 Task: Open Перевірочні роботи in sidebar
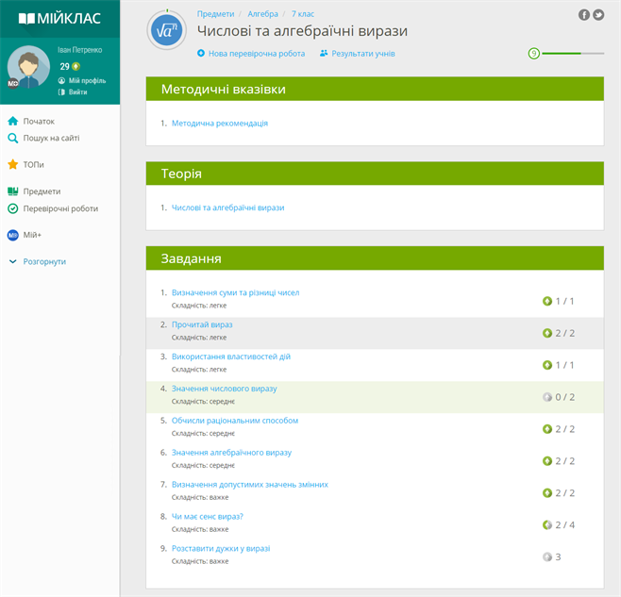pyautogui.click(x=60, y=208)
